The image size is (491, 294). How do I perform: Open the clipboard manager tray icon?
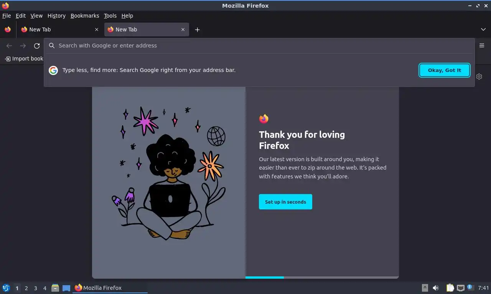tap(450, 288)
